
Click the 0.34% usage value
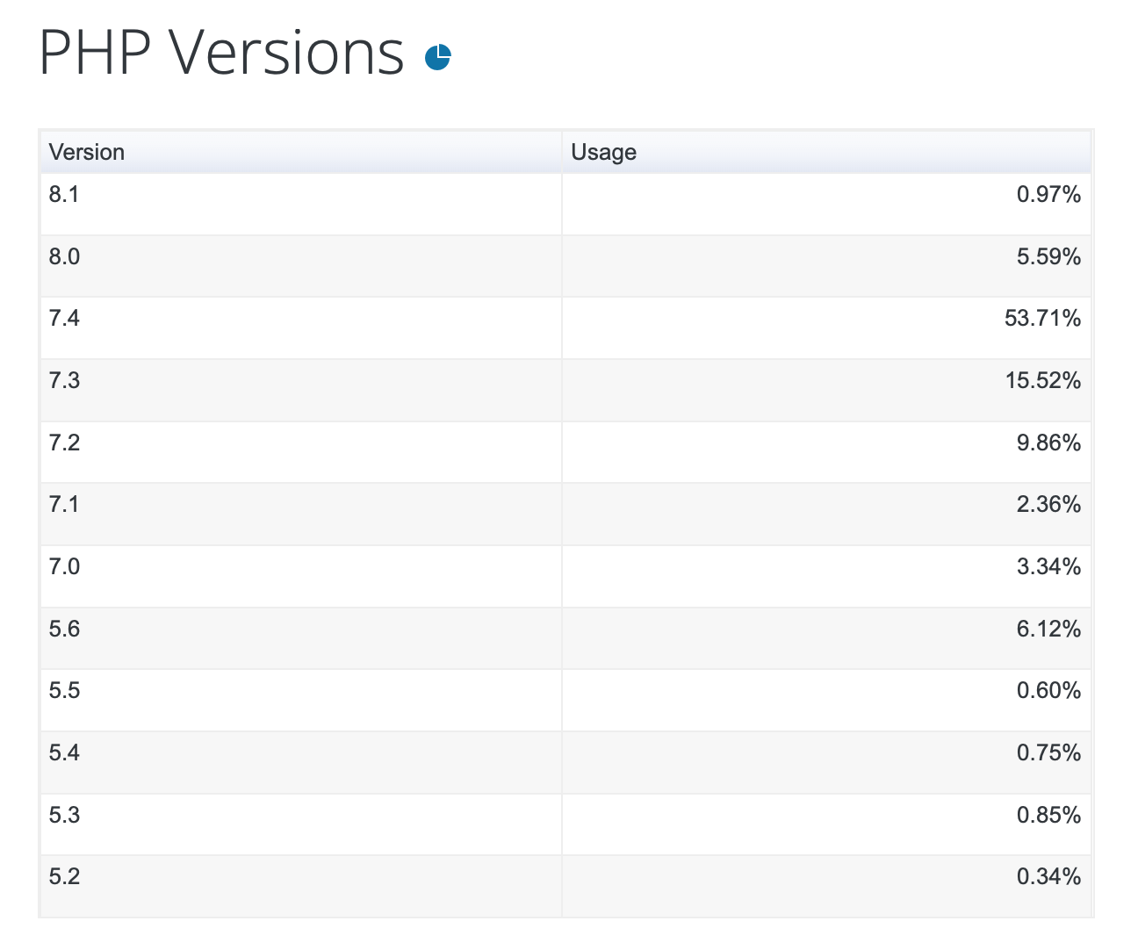point(1048,876)
